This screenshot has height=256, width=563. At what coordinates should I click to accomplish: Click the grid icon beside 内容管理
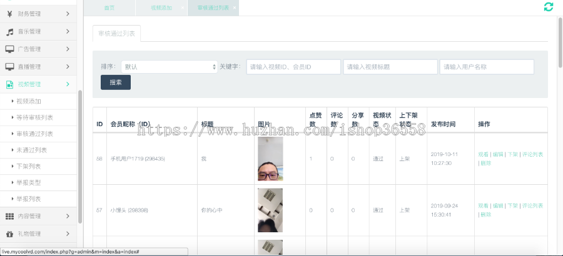pos(9,216)
